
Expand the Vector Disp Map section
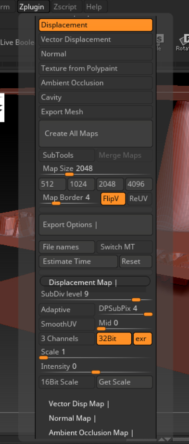79,404
